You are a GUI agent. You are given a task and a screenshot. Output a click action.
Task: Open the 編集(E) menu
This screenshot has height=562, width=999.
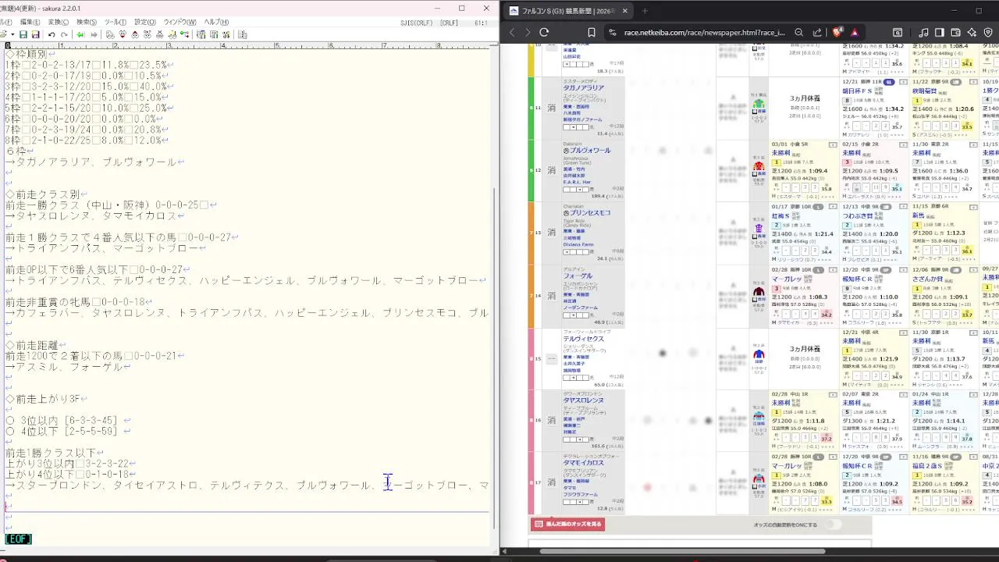click(x=30, y=22)
